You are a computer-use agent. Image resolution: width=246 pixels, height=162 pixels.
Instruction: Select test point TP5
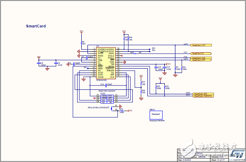pyautogui.click(x=149, y=49)
